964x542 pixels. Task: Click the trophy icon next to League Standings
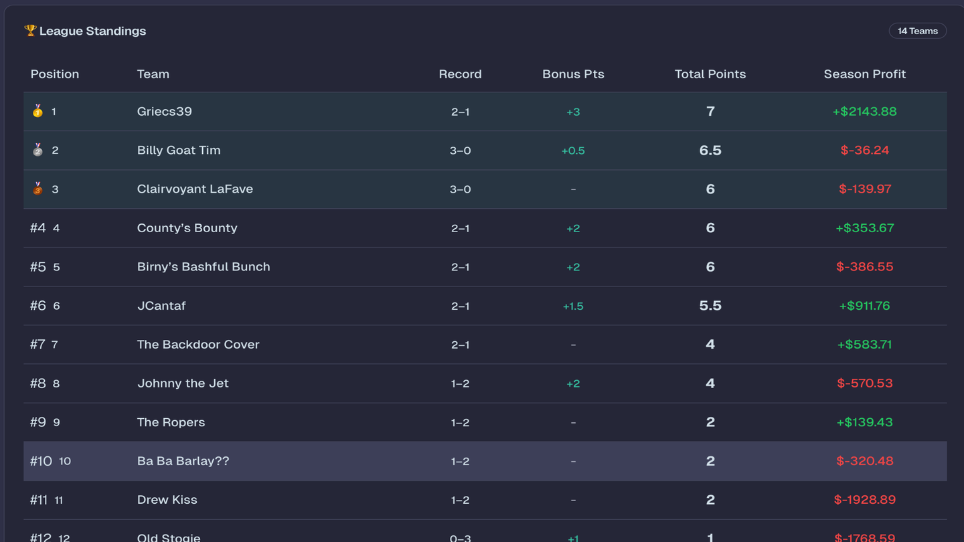29,30
